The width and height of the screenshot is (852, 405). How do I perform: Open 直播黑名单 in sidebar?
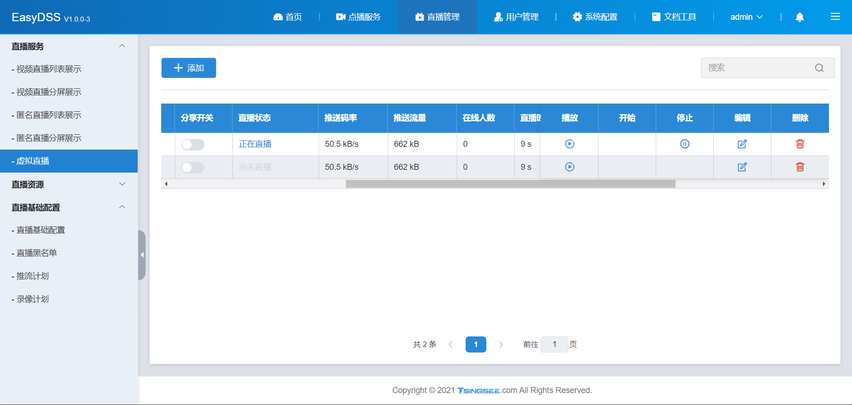click(69, 253)
